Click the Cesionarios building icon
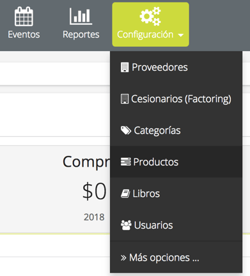The image size is (250, 276). tap(125, 99)
